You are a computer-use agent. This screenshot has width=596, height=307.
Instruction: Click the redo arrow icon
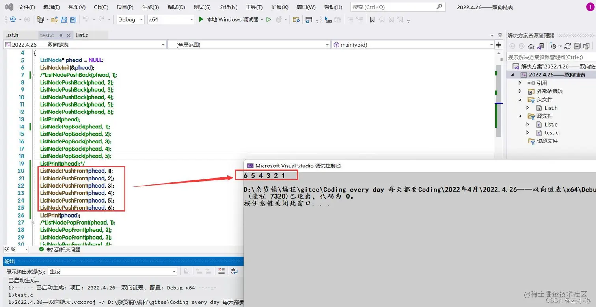[x=101, y=19]
